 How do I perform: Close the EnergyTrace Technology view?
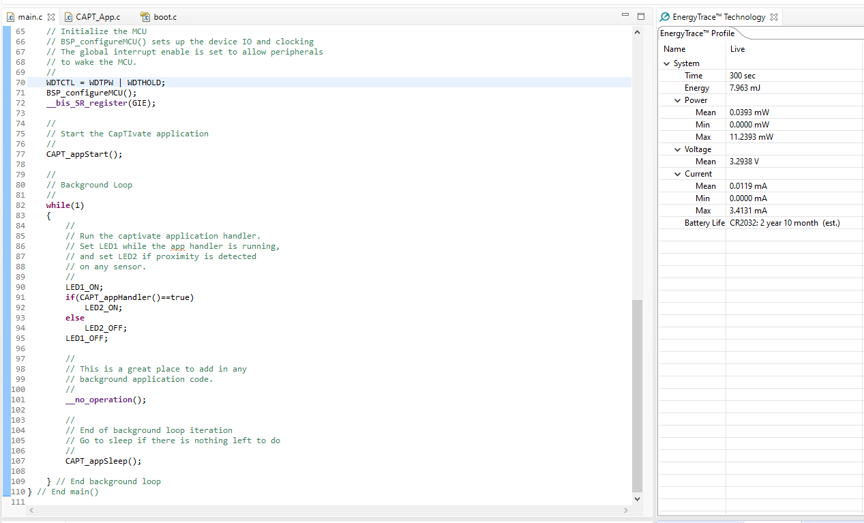tap(774, 17)
